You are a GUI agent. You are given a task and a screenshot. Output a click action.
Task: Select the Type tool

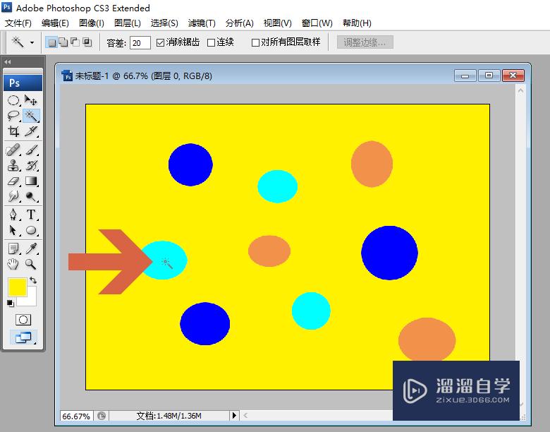(31, 215)
